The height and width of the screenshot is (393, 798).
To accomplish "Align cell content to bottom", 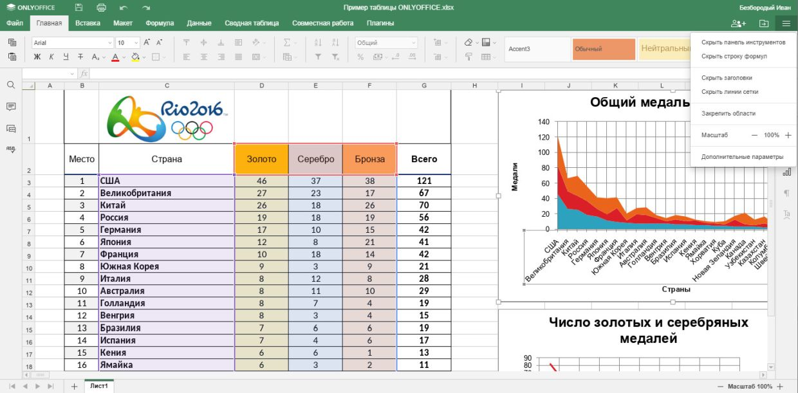I will coord(221,42).
